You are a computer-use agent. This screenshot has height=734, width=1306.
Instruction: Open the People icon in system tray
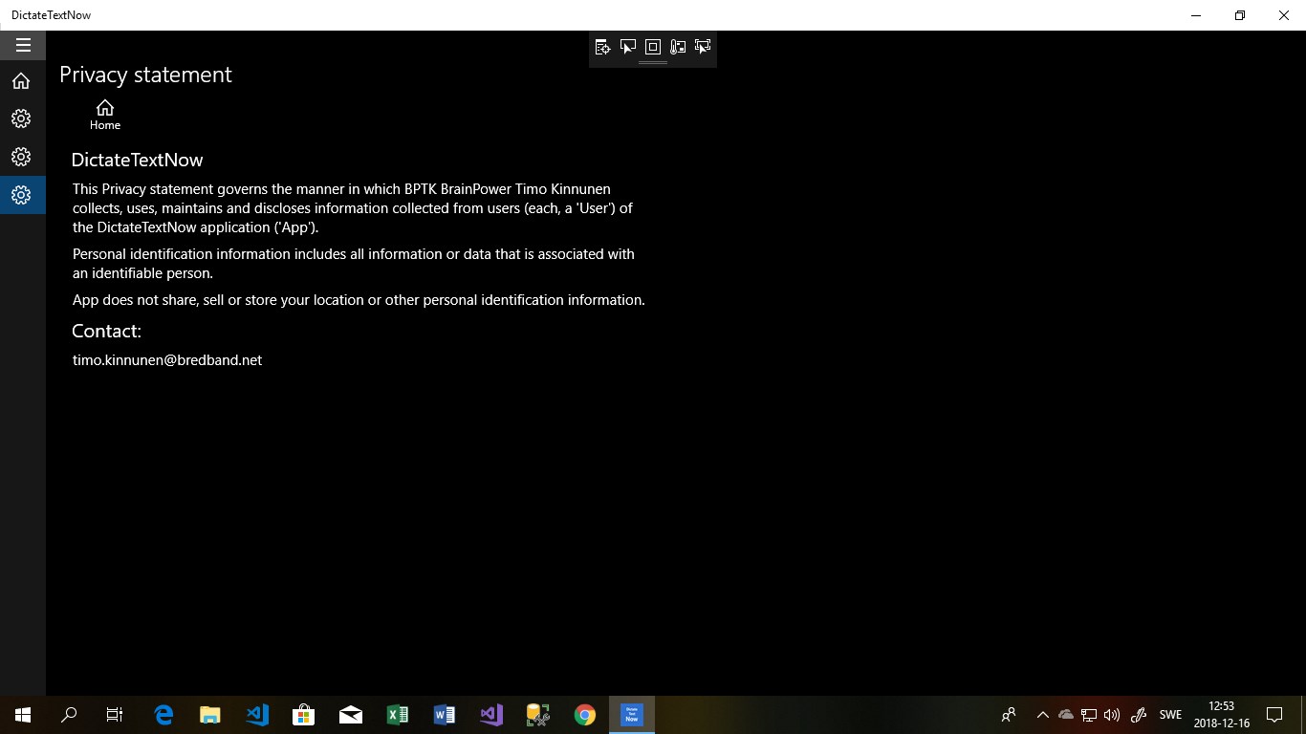pos(1009,715)
